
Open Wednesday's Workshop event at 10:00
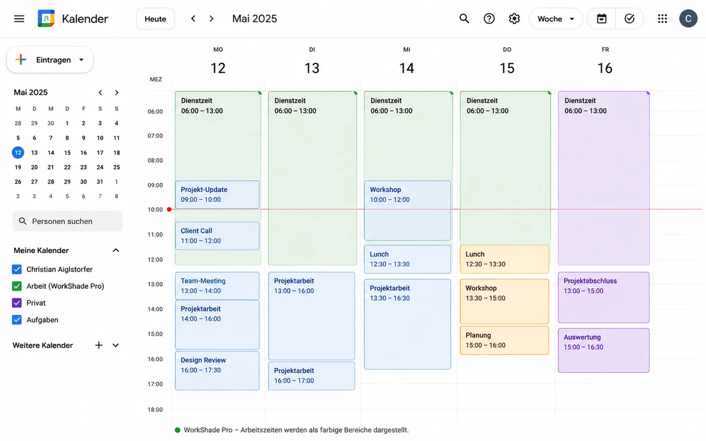point(408,211)
